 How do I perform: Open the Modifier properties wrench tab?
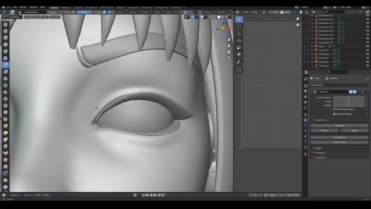point(305,120)
